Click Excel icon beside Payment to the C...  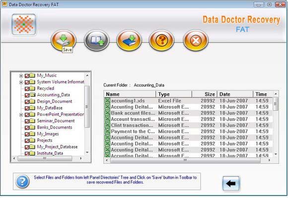point(107,132)
